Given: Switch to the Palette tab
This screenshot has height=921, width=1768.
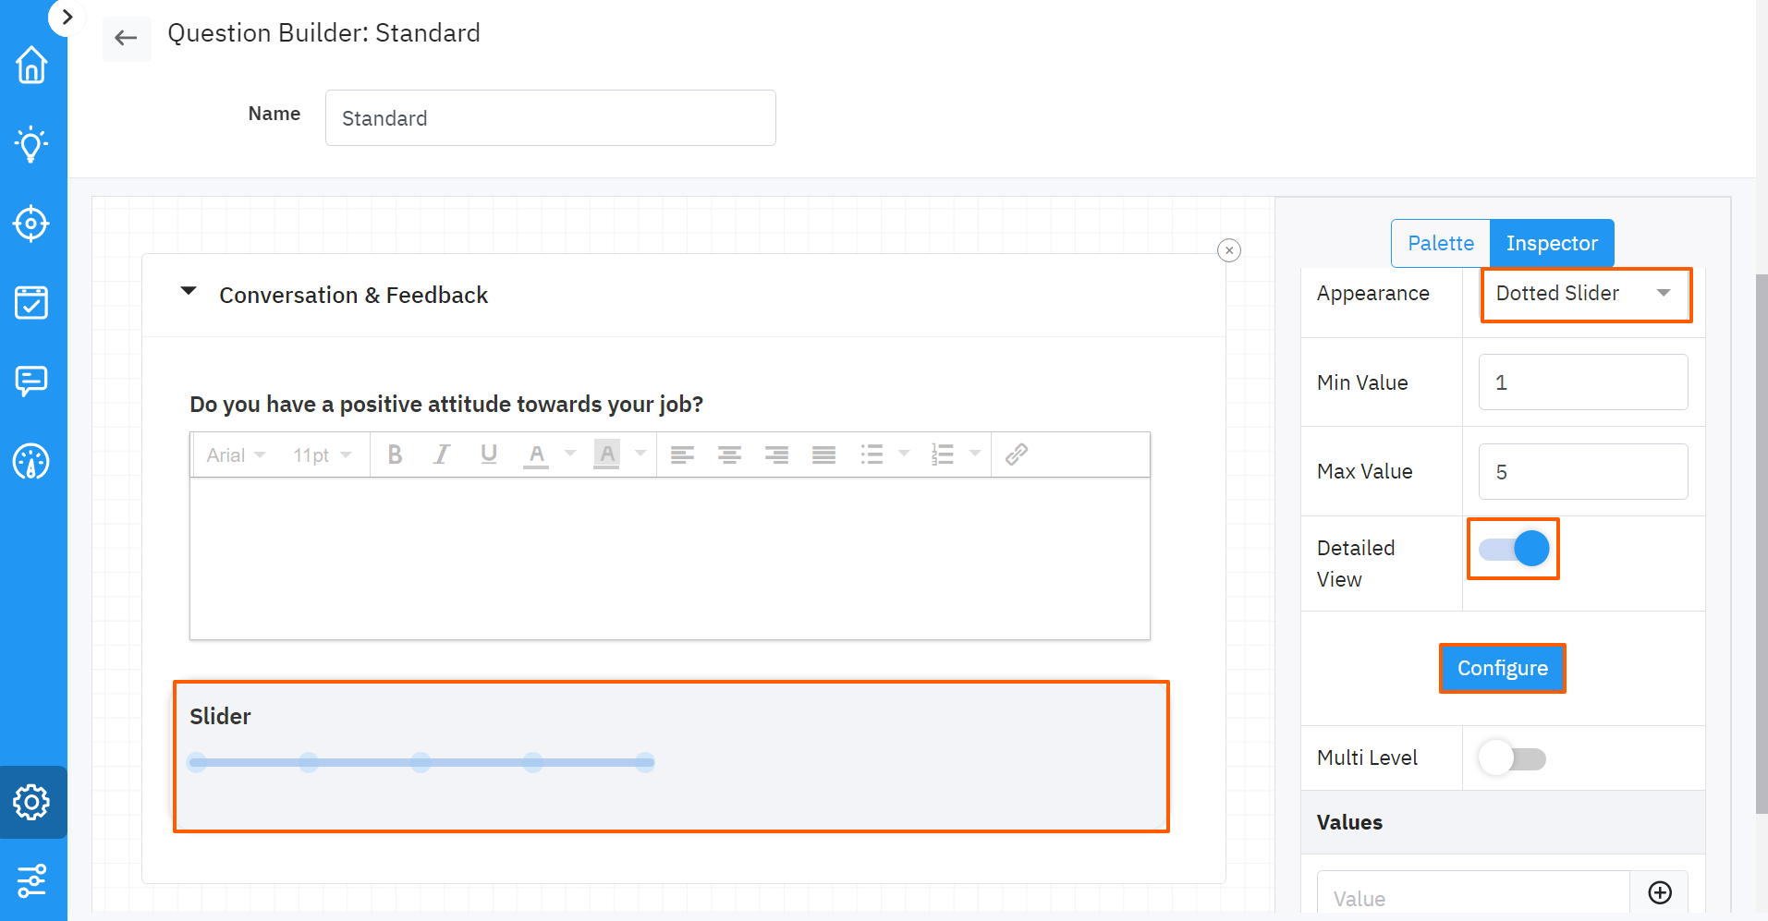Looking at the screenshot, I should point(1440,243).
